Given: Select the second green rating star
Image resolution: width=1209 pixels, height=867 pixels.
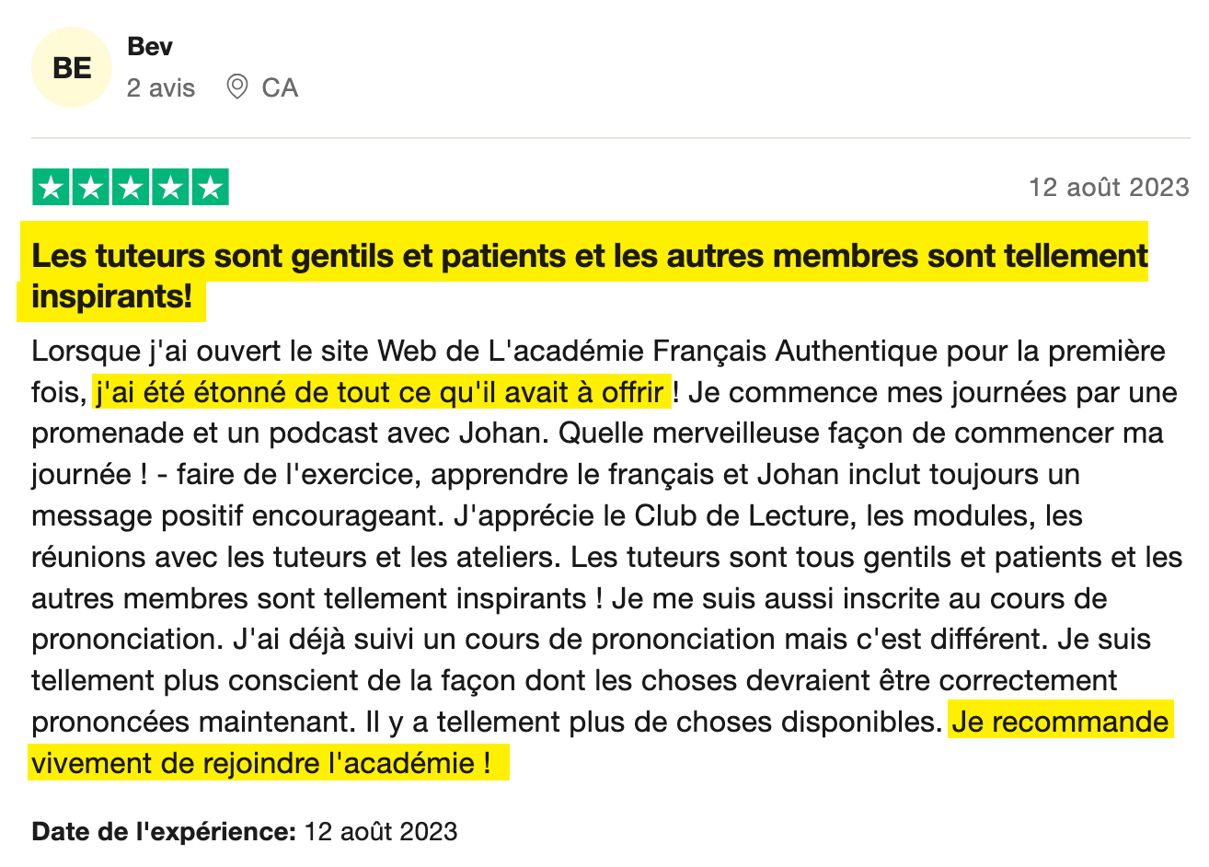Looking at the screenshot, I should (91, 188).
